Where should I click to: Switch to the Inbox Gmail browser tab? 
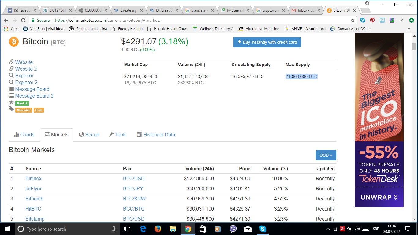(x=305, y=10)
